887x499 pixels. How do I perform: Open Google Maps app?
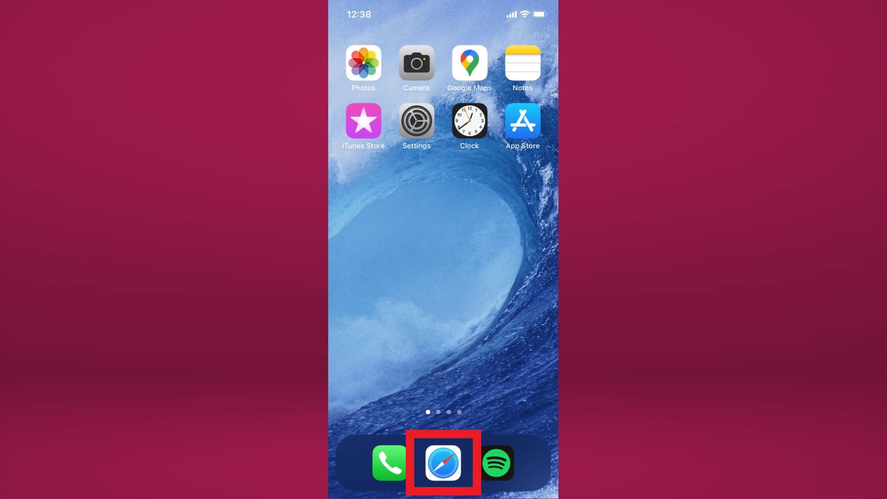pos(470,62)
